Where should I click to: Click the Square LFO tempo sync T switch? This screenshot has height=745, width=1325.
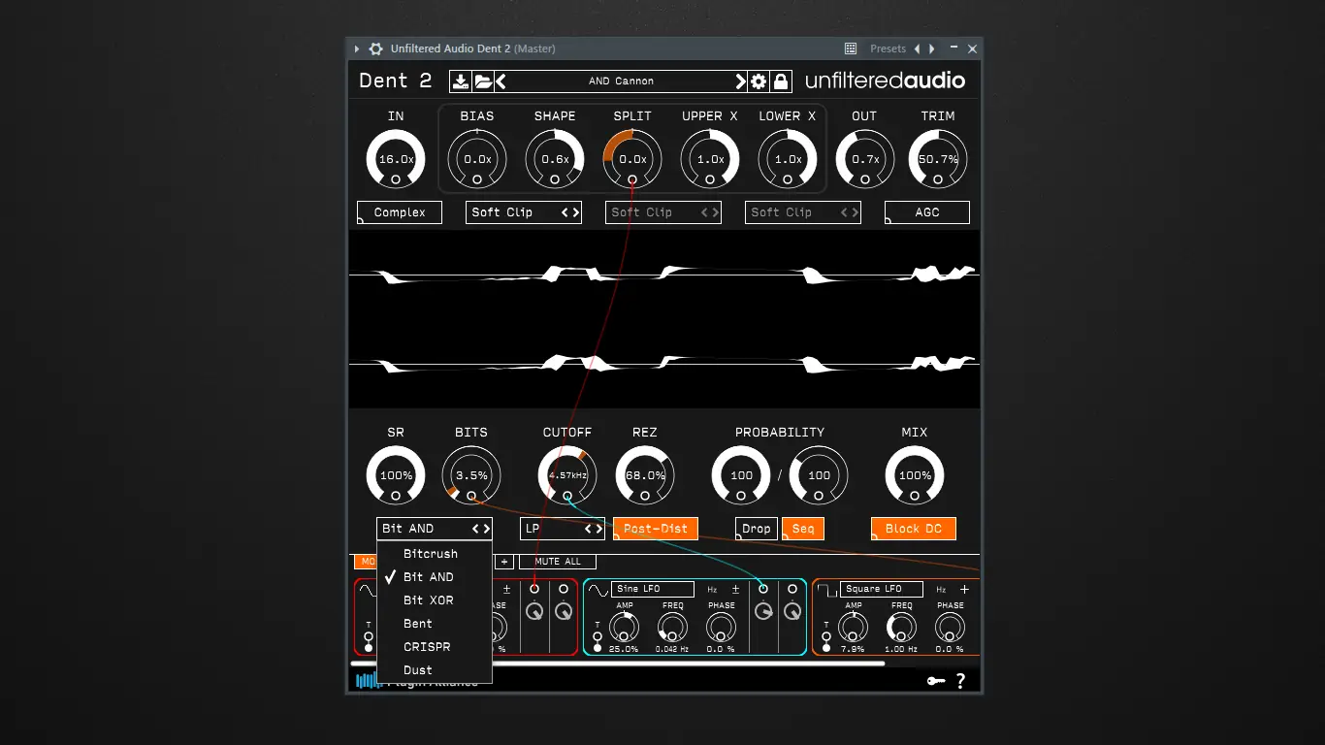[x=826, y=642]
